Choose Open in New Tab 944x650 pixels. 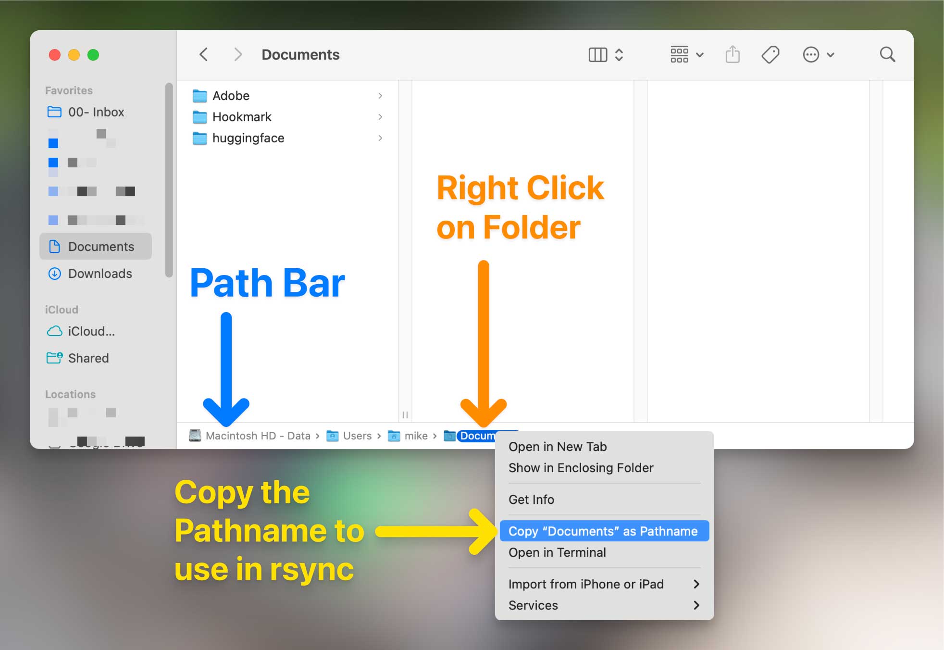605,447
